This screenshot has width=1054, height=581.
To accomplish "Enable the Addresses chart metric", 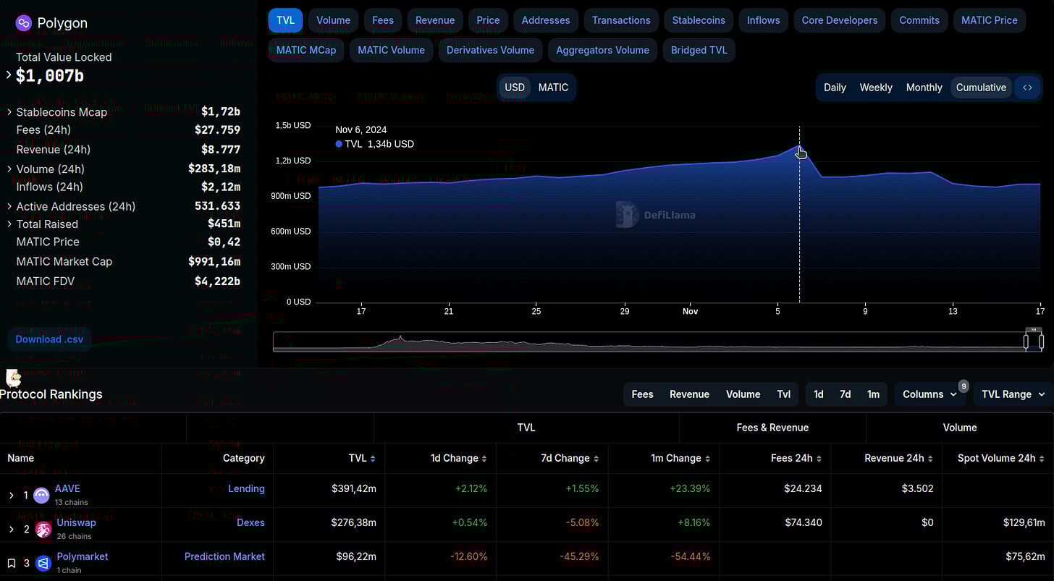I will pos(546,20).
